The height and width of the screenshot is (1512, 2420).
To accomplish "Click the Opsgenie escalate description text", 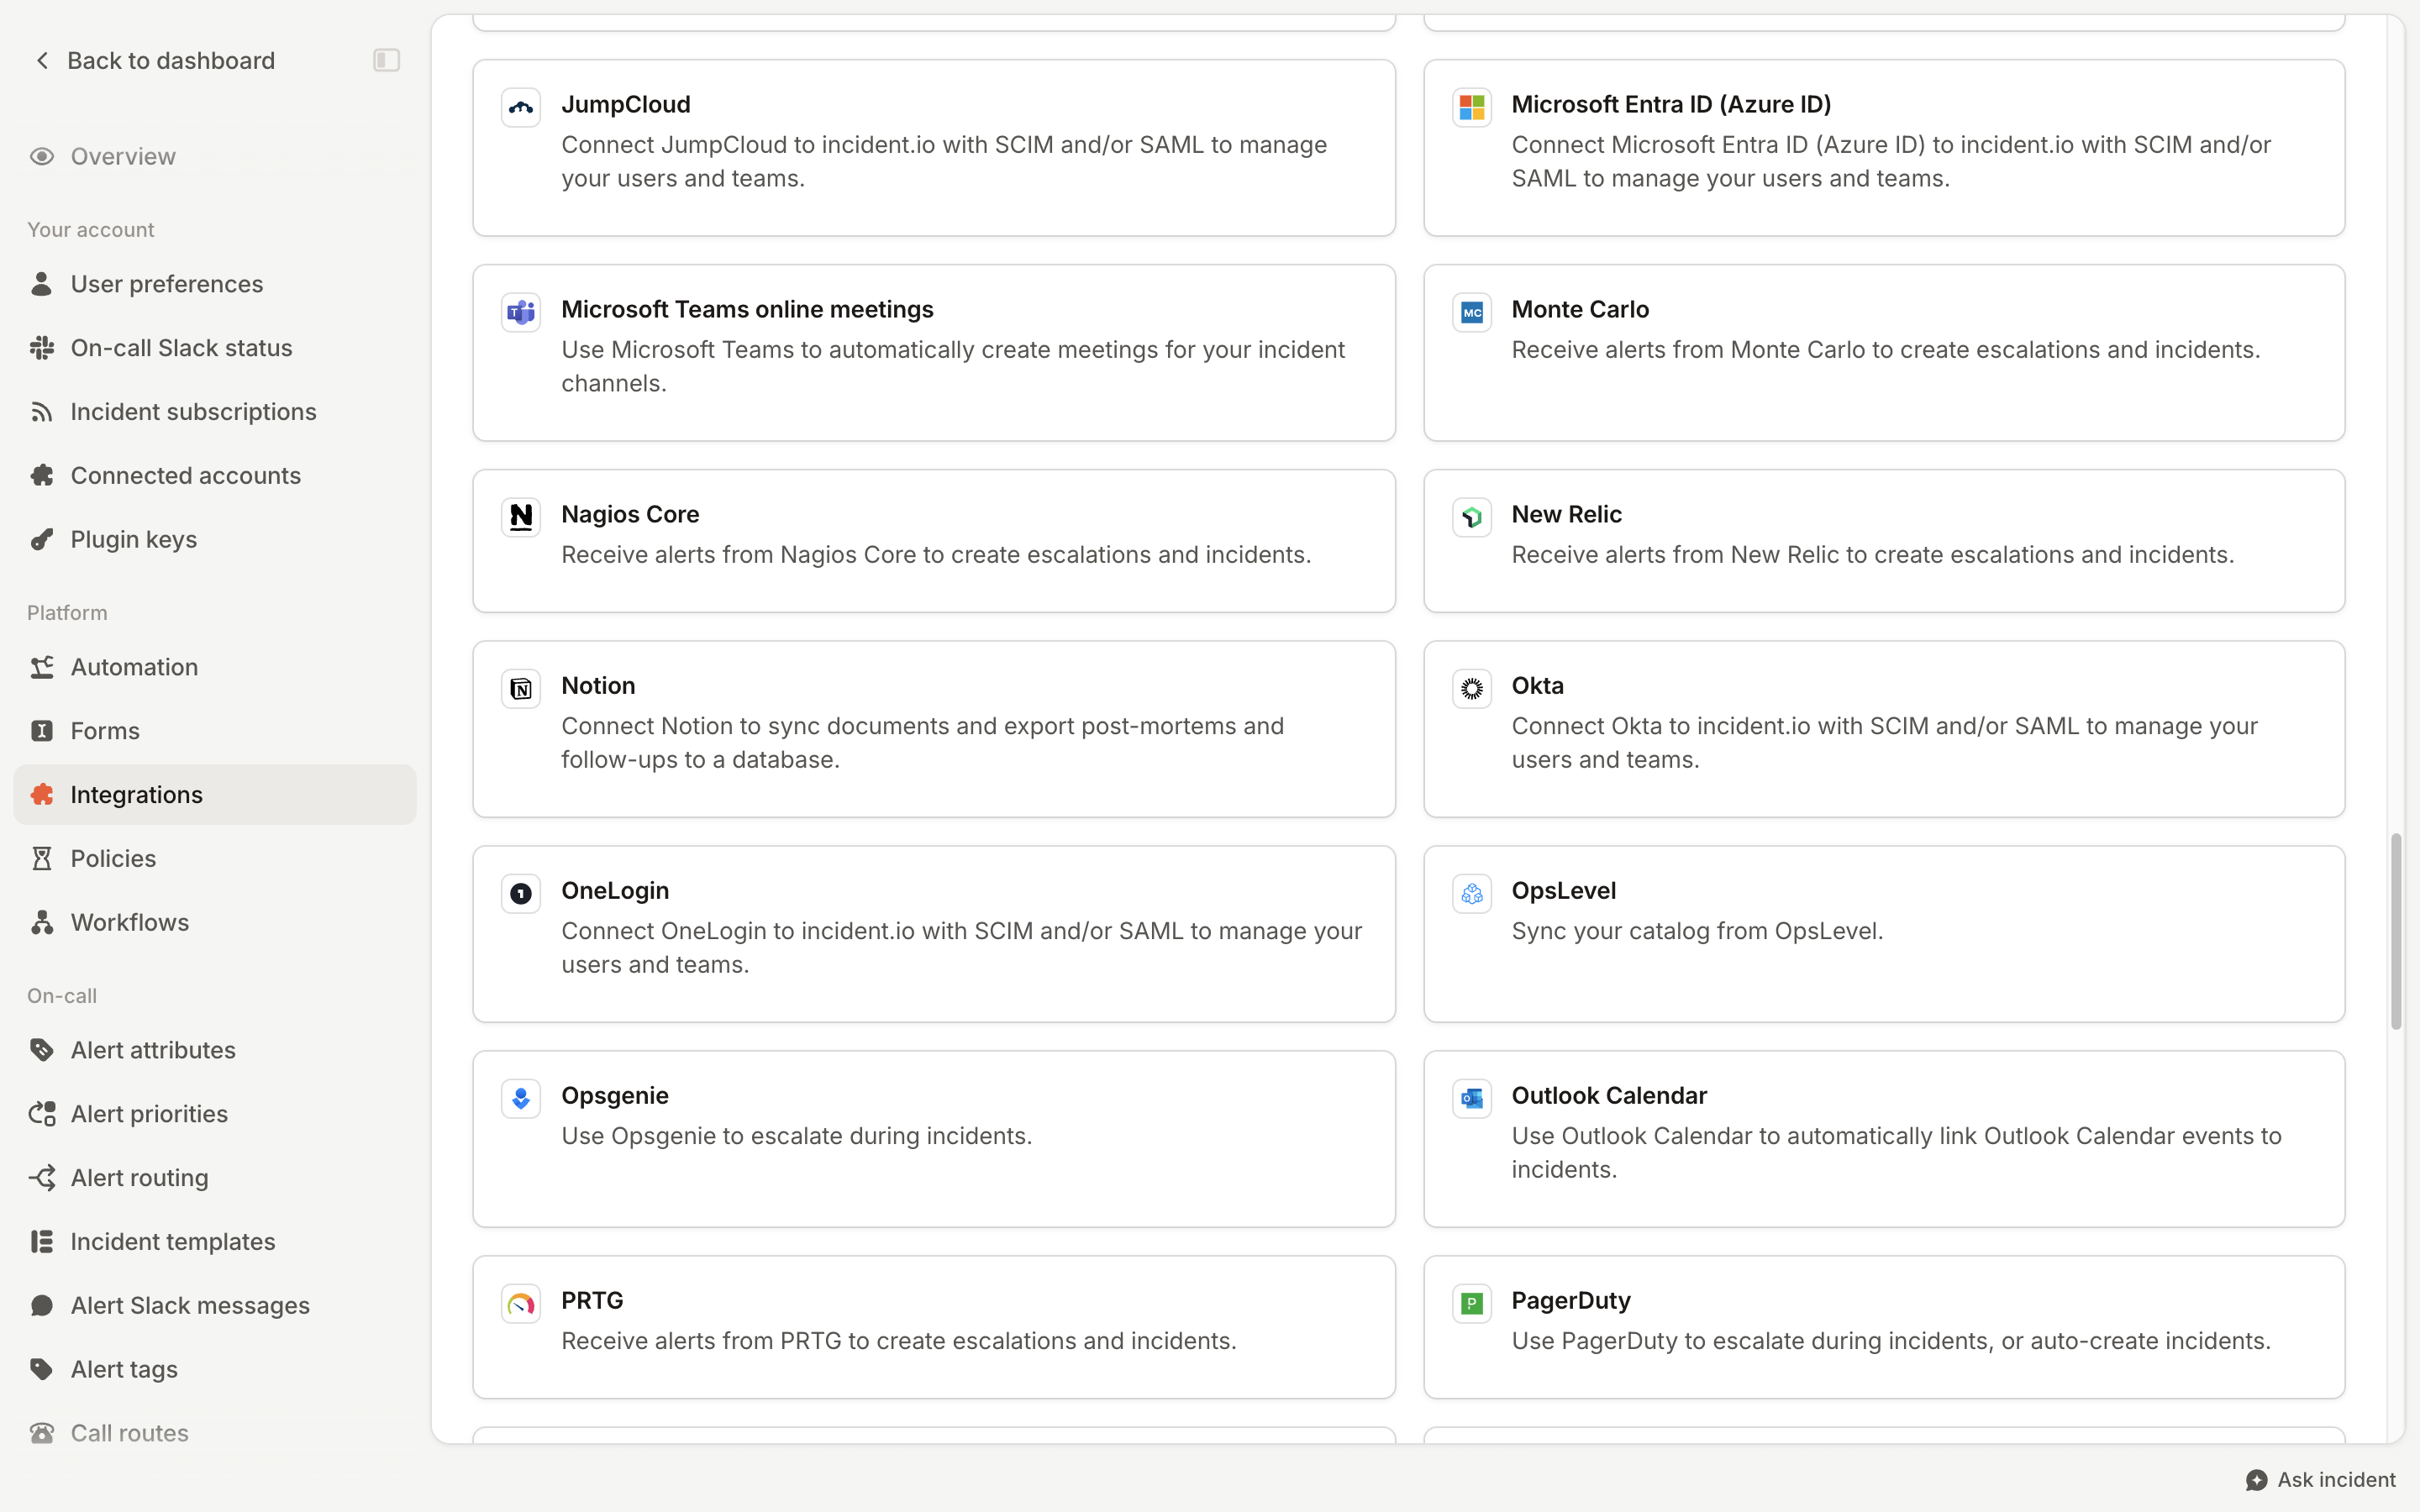I will click(796, 1136).
